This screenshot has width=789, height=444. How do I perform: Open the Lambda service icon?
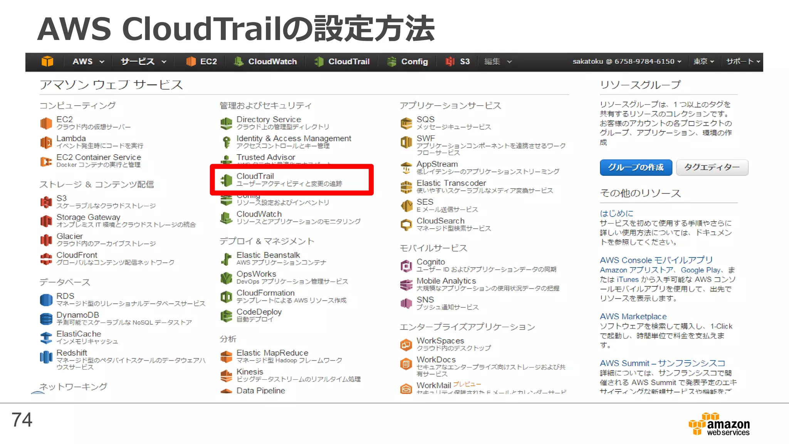coord(46,142)
